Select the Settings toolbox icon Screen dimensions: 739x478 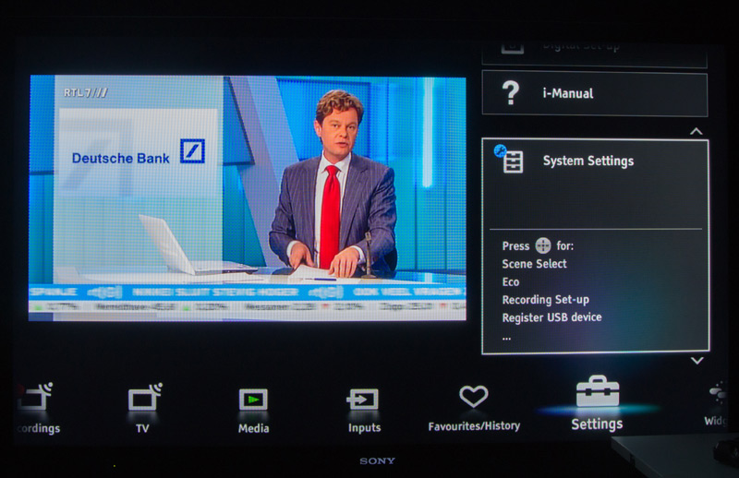click(597, 391)
